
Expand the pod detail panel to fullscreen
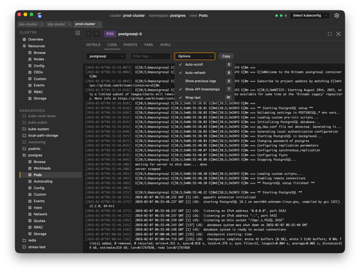click(330, 34)
